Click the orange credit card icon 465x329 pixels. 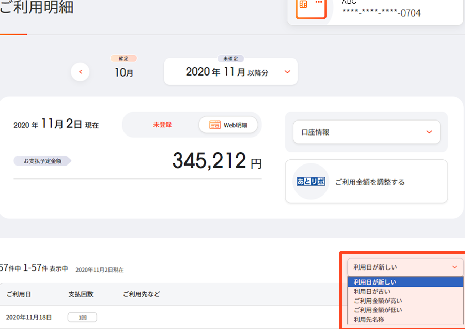pos(311,6)
